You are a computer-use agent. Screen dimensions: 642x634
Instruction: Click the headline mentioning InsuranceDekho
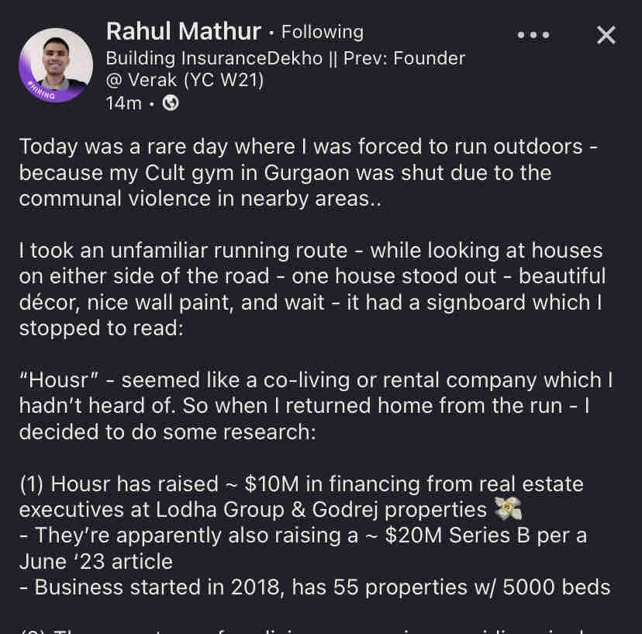coord(284,58)
